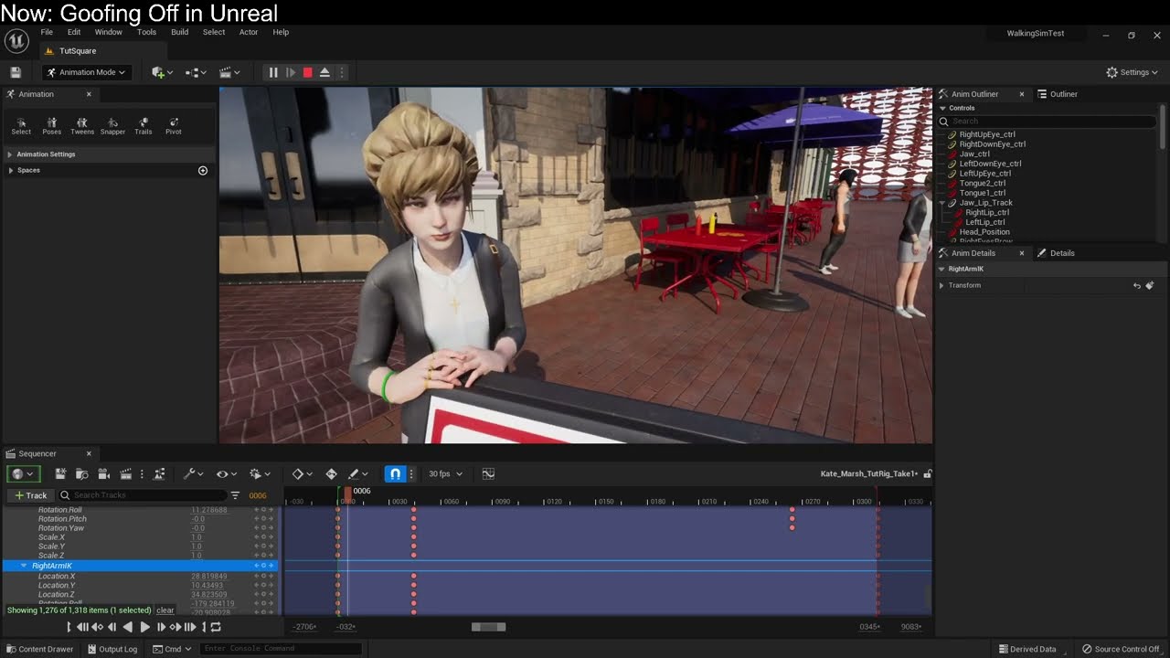Open the Build menu
The image size is (1170, 658).
tap(179, 32)
